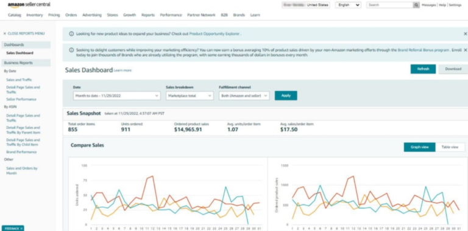468x231 pixels.
Task: Expand the Sales breakdown dropdown
Action: (x=190, y=95)
